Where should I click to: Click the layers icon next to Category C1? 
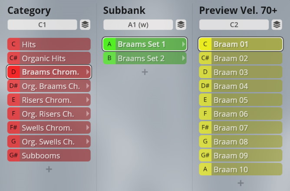click(85, 25)
